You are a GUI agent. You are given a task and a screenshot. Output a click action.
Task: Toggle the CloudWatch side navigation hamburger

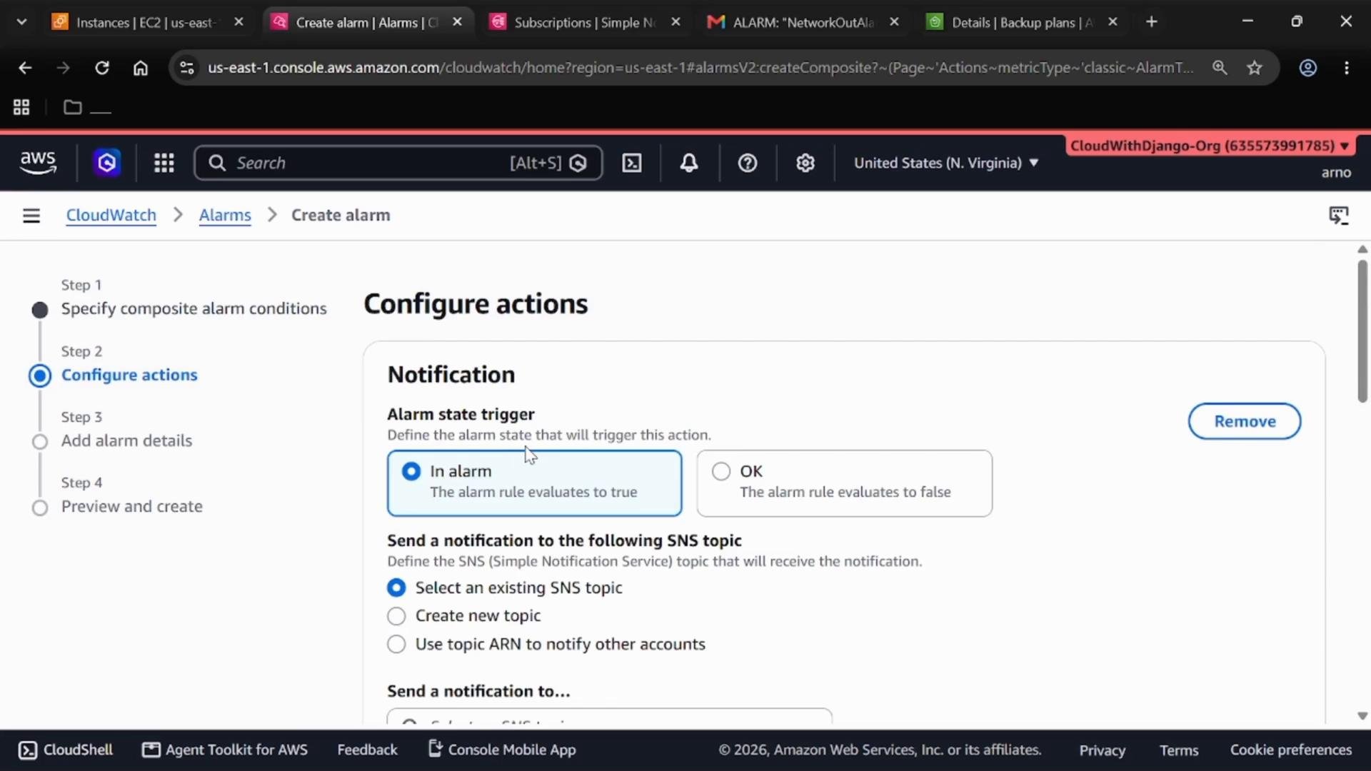[31, 216]
